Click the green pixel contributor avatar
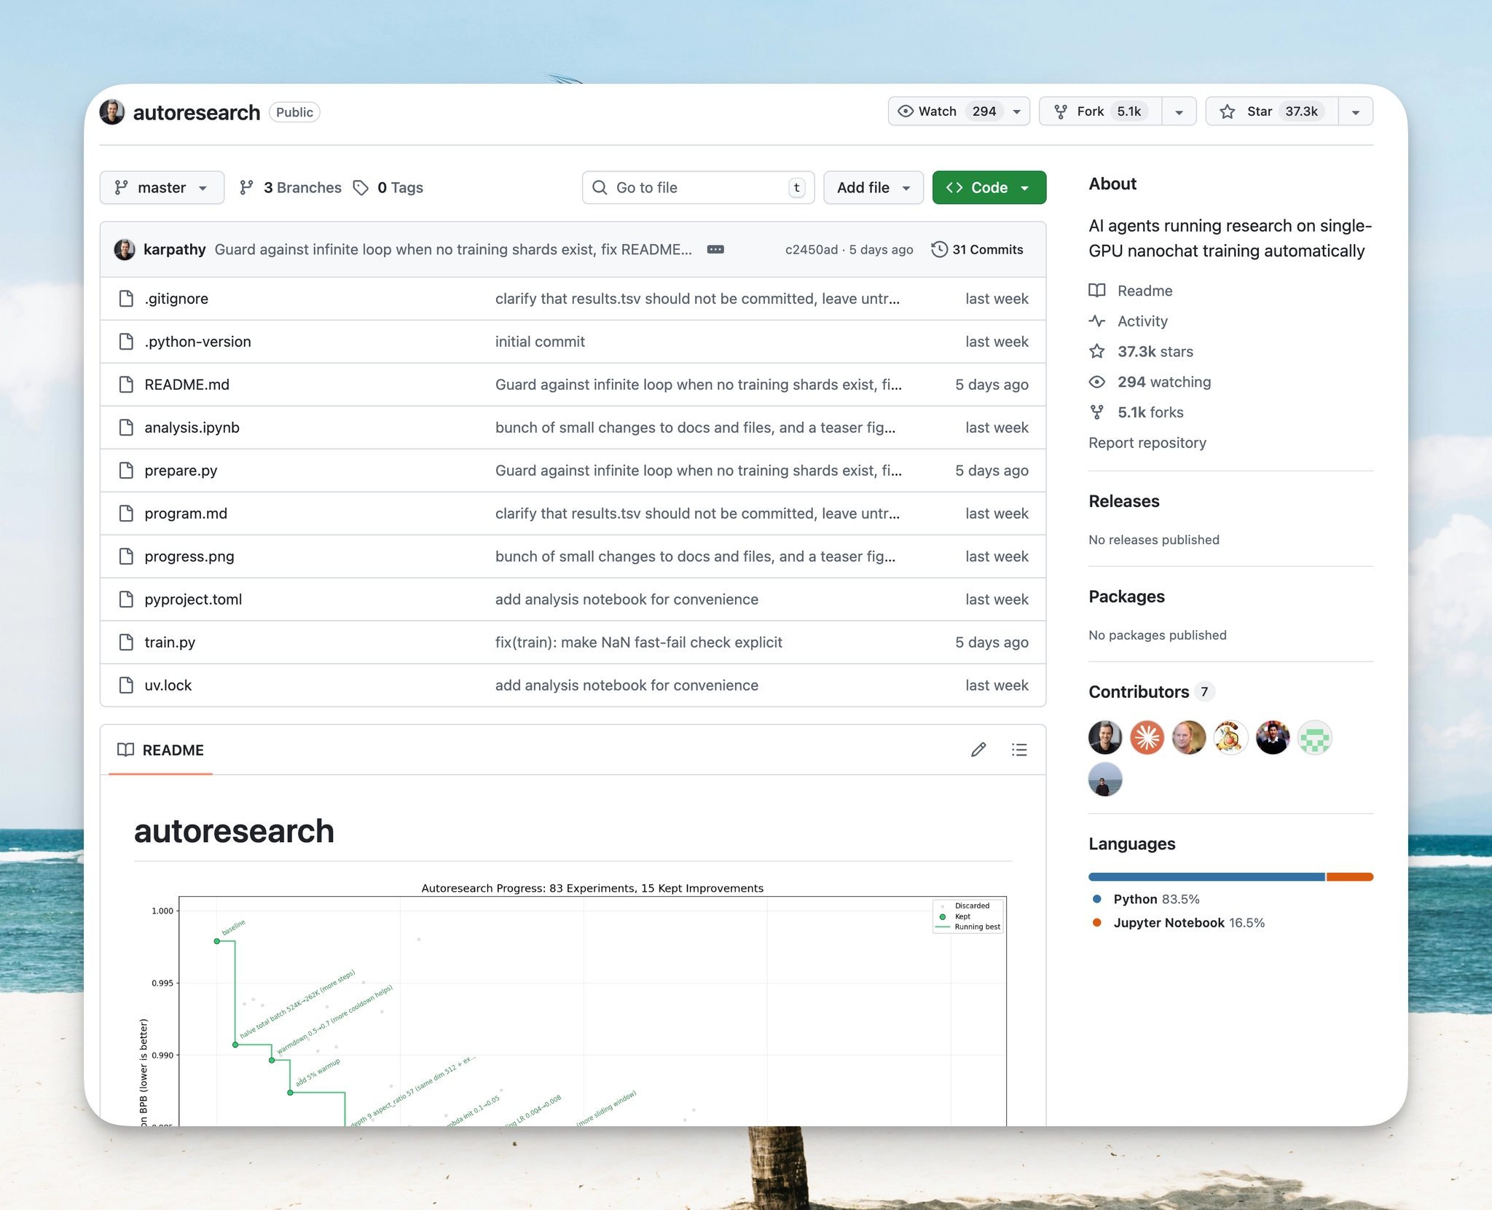The image size is (1492, 1210). click(1315, 738)
